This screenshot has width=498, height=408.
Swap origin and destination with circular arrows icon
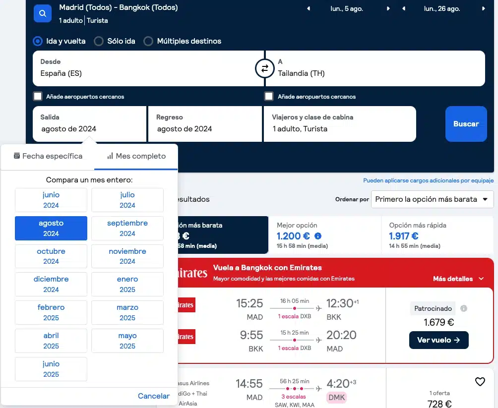(x=264, y=68)
